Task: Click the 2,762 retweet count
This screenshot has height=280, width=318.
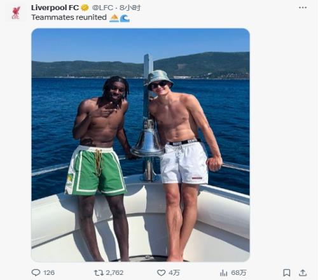Action: [114, 273]
